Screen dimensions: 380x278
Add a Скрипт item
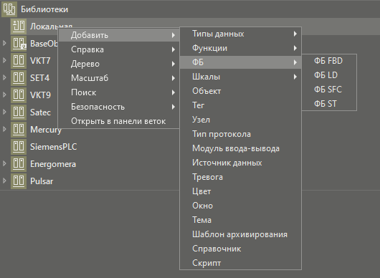tap(240, 263)
